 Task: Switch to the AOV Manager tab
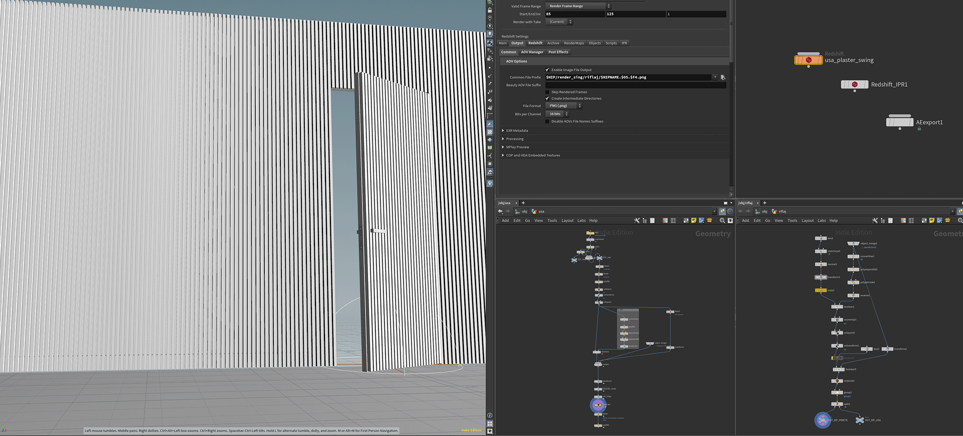[532, 52]
